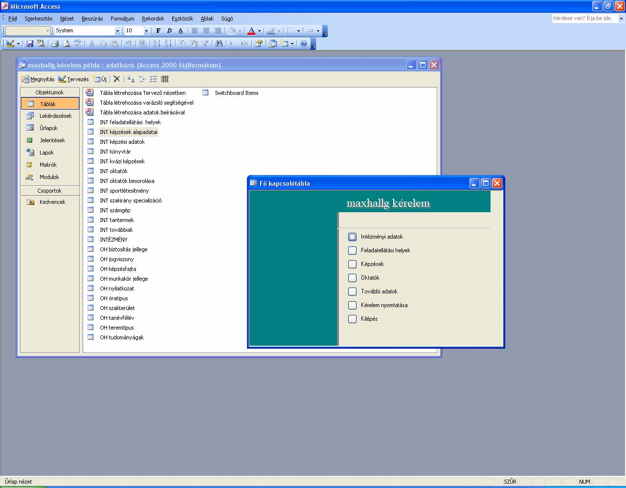Click the Delete (X) icon in database window
This screenshot has width=626, height=488.
116,79
